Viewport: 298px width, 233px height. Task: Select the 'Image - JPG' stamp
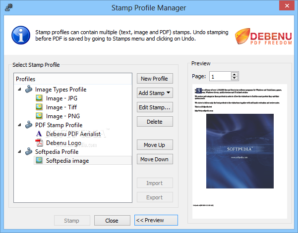pos(61,98)
